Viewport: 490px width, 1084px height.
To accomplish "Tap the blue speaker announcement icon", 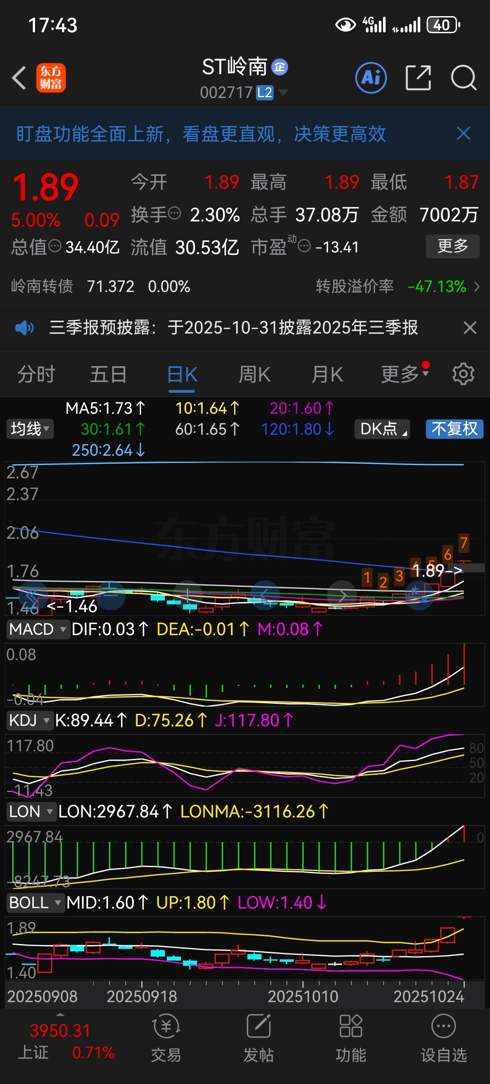I will coord(25,327).
